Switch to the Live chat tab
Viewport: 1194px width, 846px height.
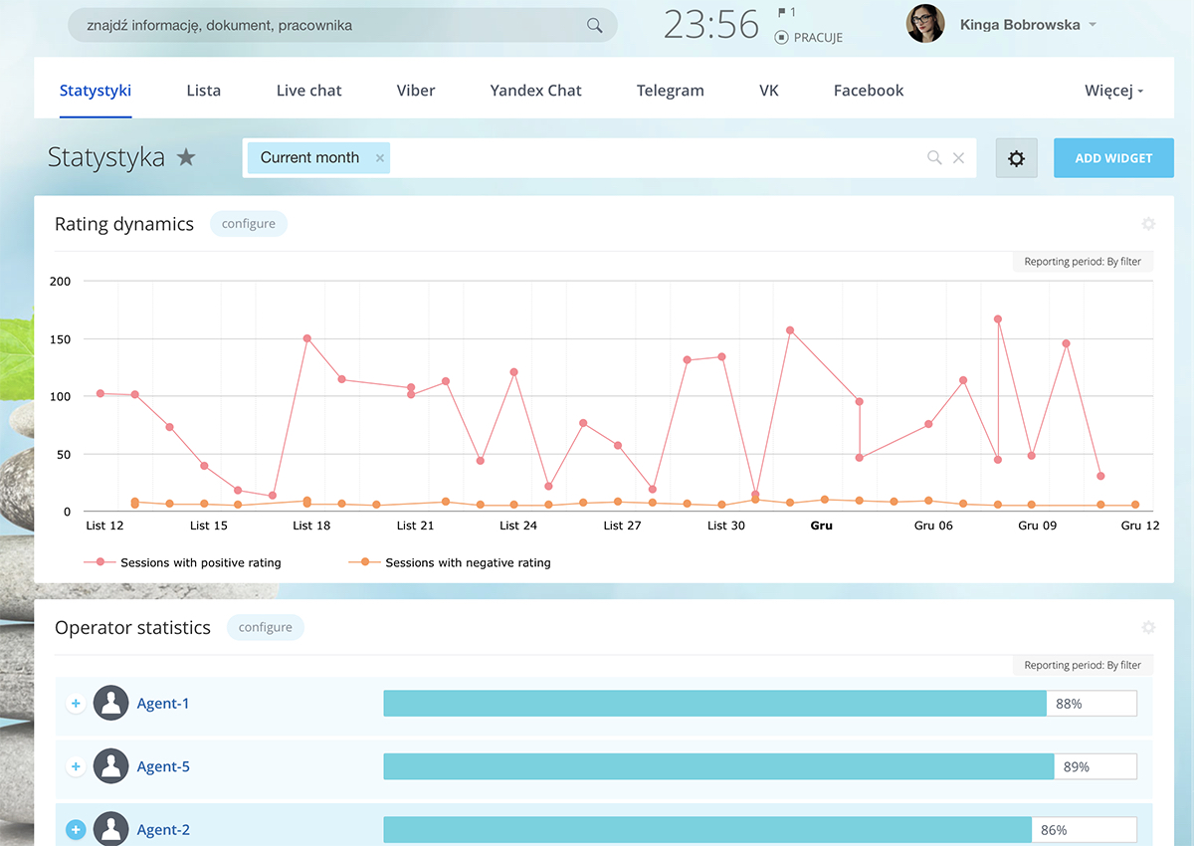click(308, 91)
